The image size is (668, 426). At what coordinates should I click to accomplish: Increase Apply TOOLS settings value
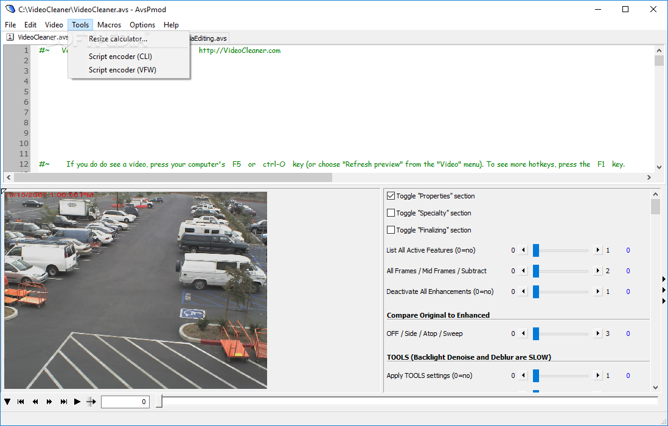[598, 375]
